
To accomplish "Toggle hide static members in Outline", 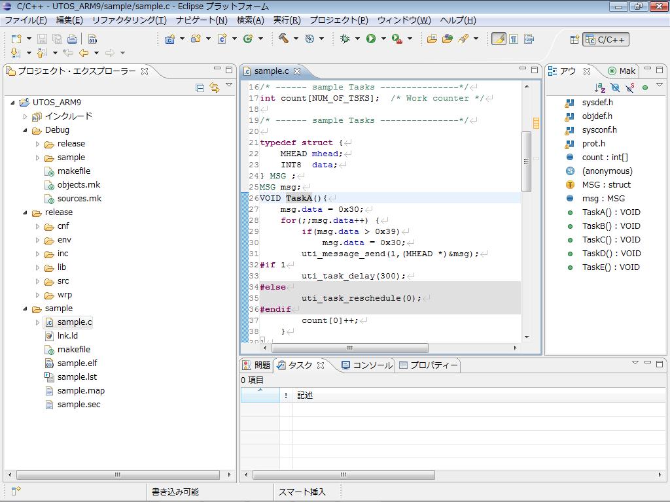I will [629, 88].
